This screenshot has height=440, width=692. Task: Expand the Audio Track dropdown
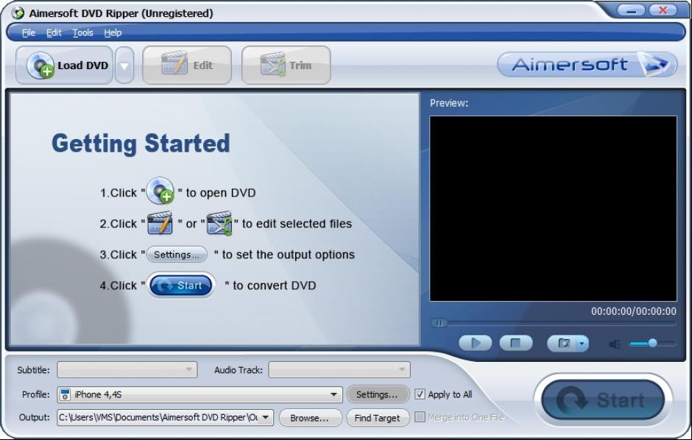(x=400, y=370)
